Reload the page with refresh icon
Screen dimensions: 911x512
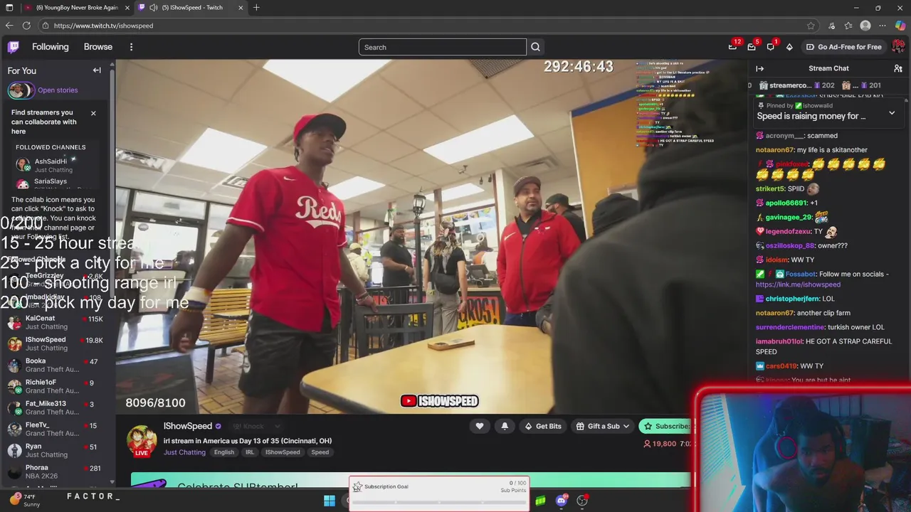point(26,26)
